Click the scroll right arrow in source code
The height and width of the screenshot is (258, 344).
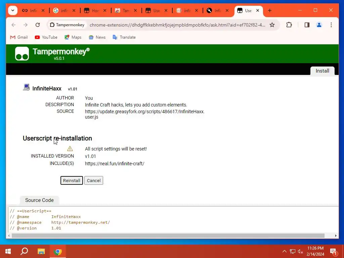pyautogui.click(x=336, y=235)
